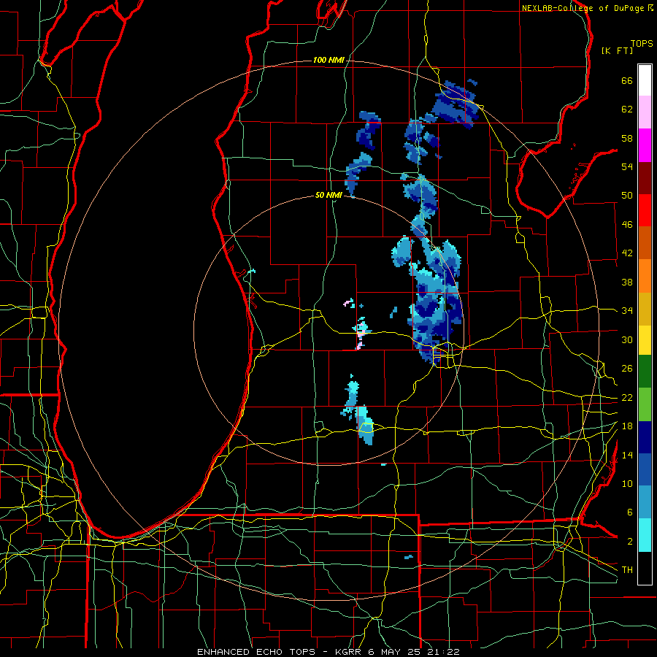Click the navy 14-18 kft swatch
The height and width of the screenshot is (657, 657).
645,437
